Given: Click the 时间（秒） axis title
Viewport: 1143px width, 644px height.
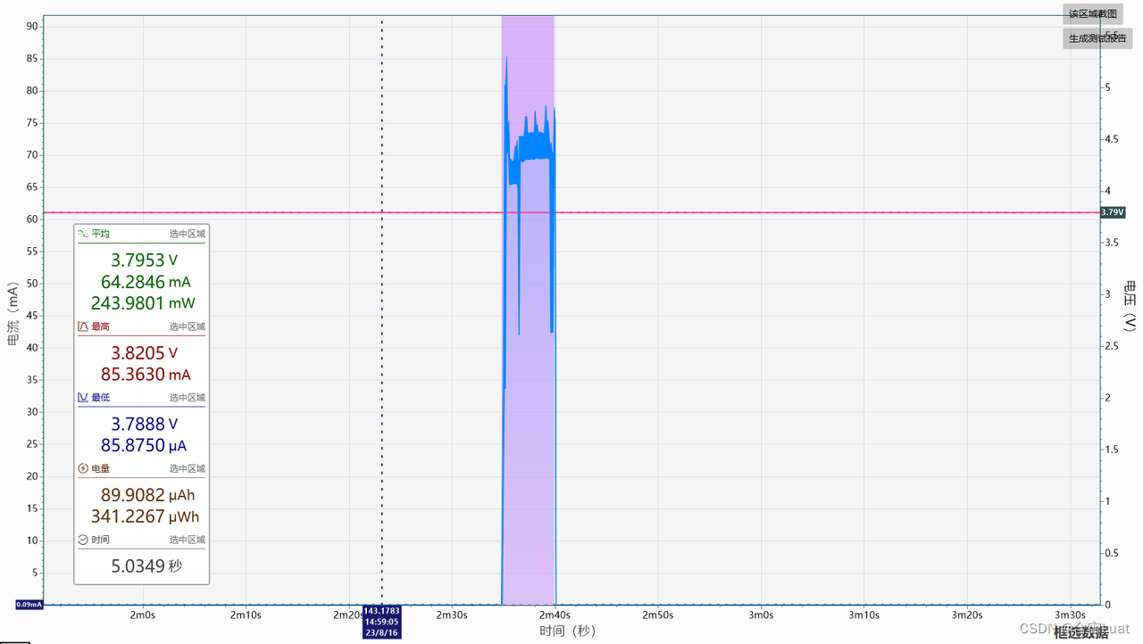Looking at the screenshot, I should pos(567,631).
